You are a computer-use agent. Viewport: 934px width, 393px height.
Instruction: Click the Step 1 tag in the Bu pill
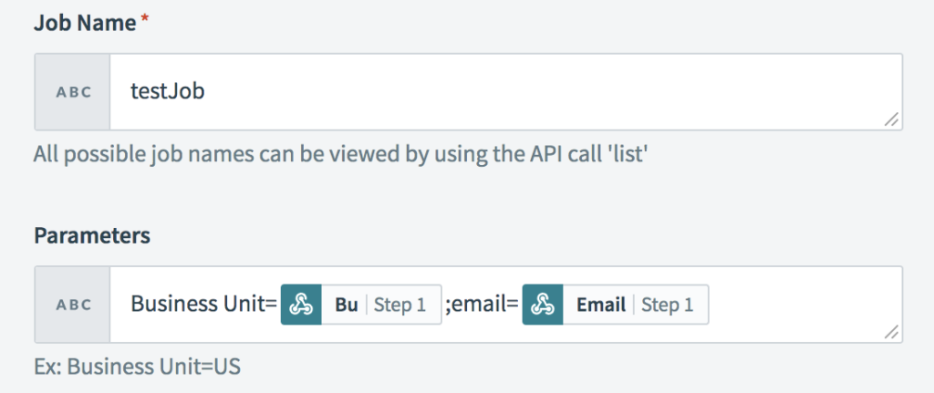[400, 305]
